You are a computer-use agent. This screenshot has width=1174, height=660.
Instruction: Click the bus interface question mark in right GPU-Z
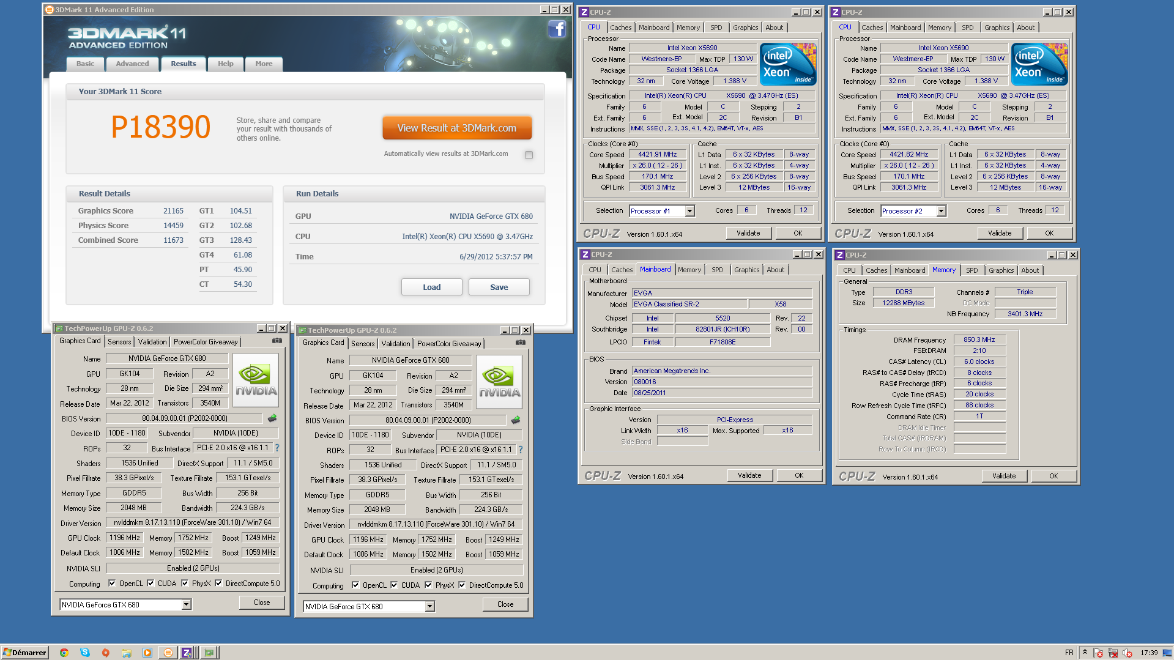521,450
